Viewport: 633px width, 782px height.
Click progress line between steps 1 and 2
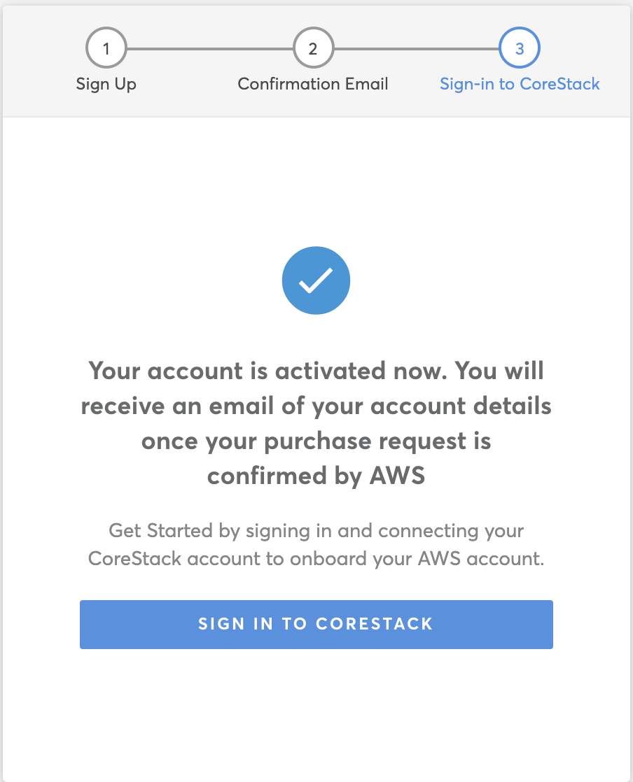[209, 49]
